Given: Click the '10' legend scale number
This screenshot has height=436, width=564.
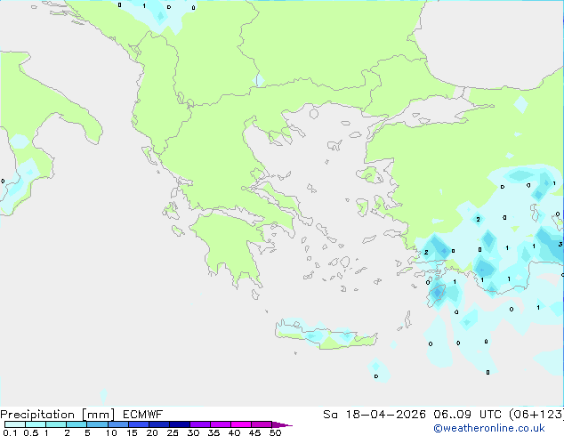Looking at the screenshot, I should click(x=111, y=432).
